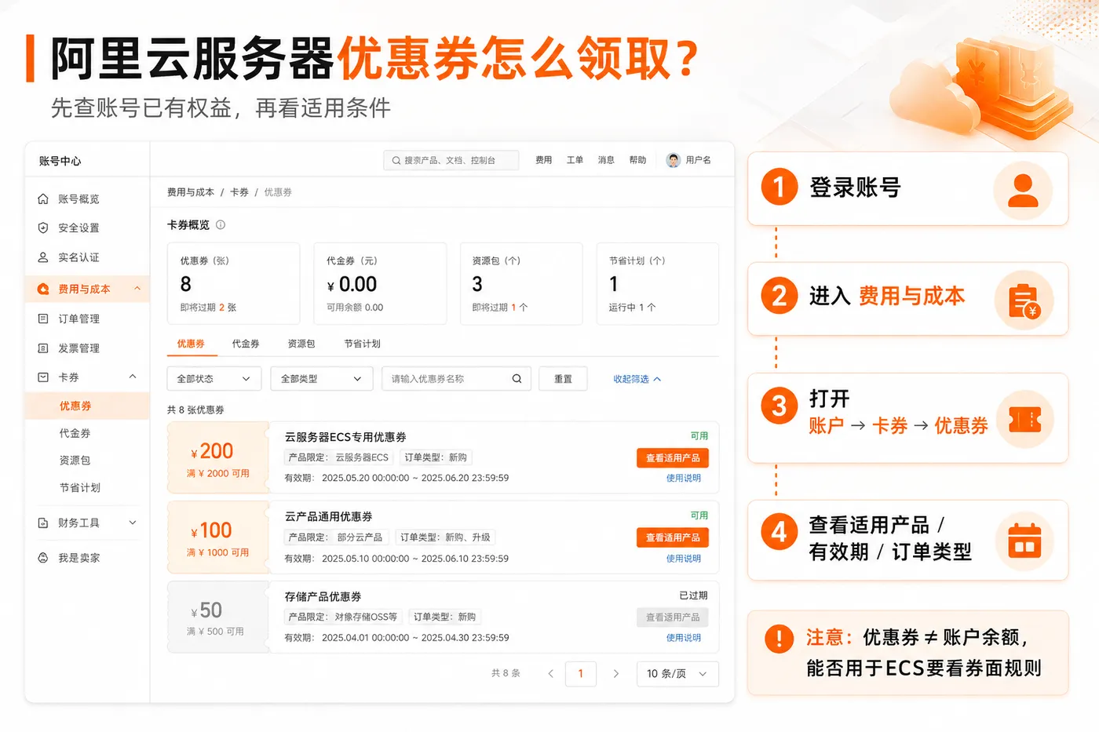Viewport: 1099px width, 732px height.
Task: Click the 代金券（元）overview card showing ¥0.00
Action: coord(380,283)
